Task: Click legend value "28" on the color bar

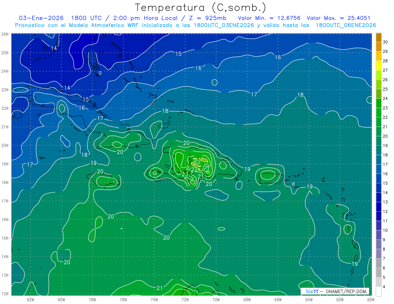Action: point(385,61)
